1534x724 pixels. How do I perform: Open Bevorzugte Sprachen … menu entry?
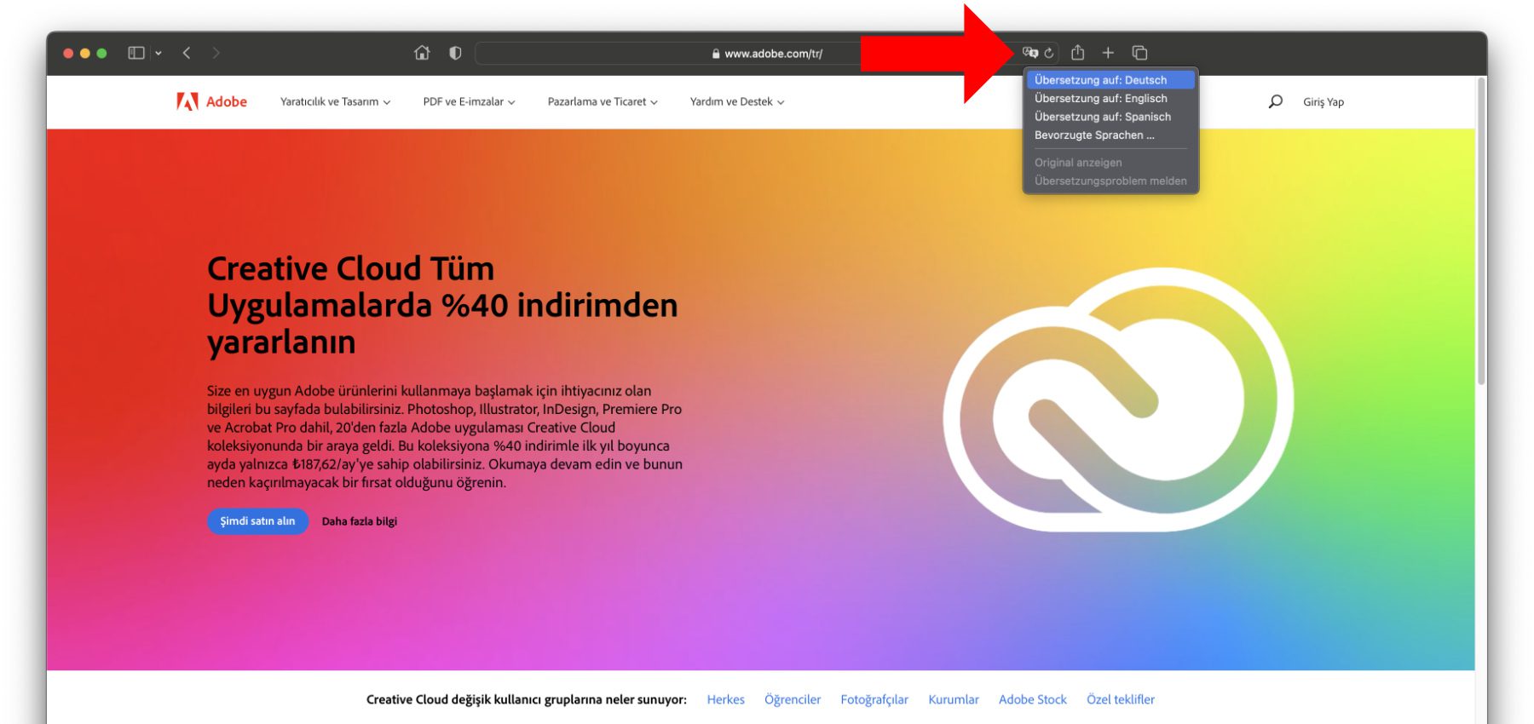[x=1110, y=135]
